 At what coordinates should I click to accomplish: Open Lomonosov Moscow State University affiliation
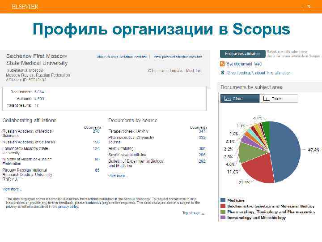click(25, 151)
